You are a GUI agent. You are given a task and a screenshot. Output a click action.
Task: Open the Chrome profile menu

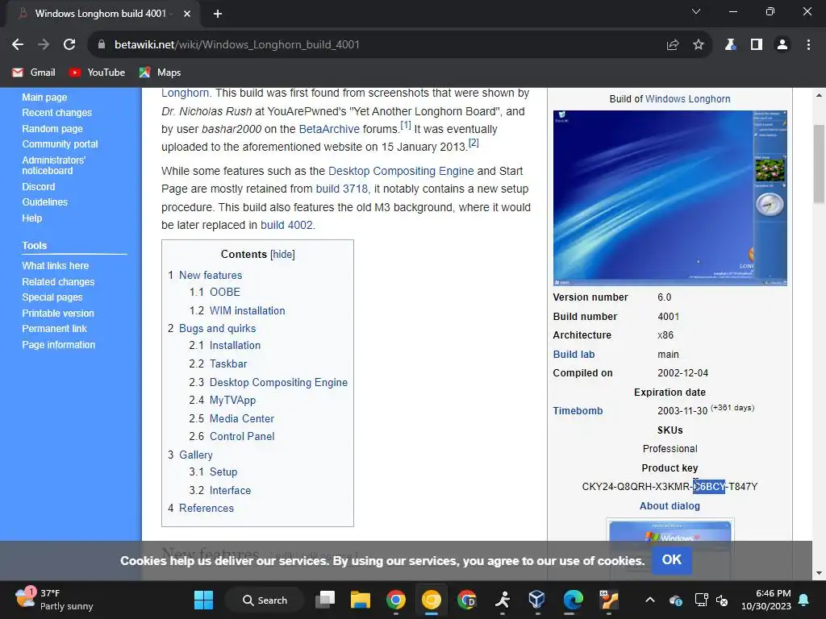pyautogui.click(x=782, y=45)
